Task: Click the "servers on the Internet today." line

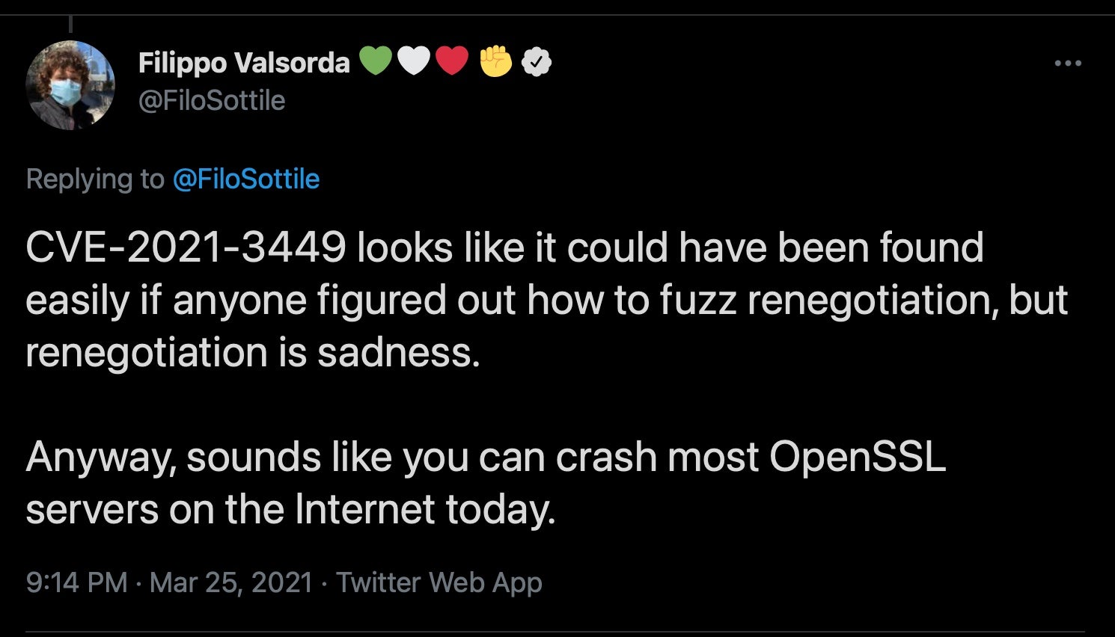Action: (290, 510)
